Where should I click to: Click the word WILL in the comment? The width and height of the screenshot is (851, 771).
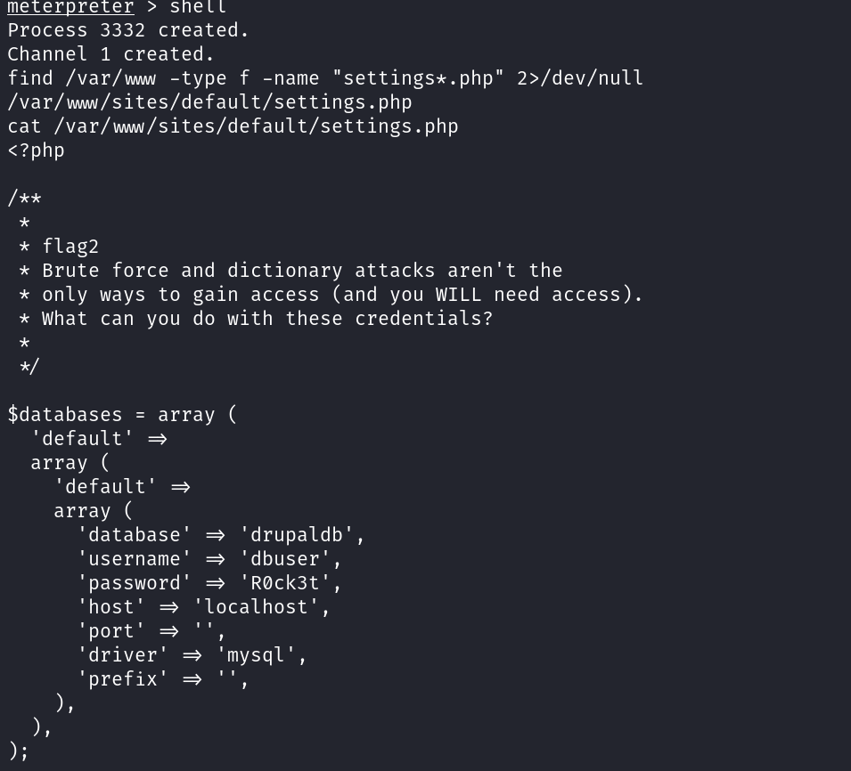[459, 295]
